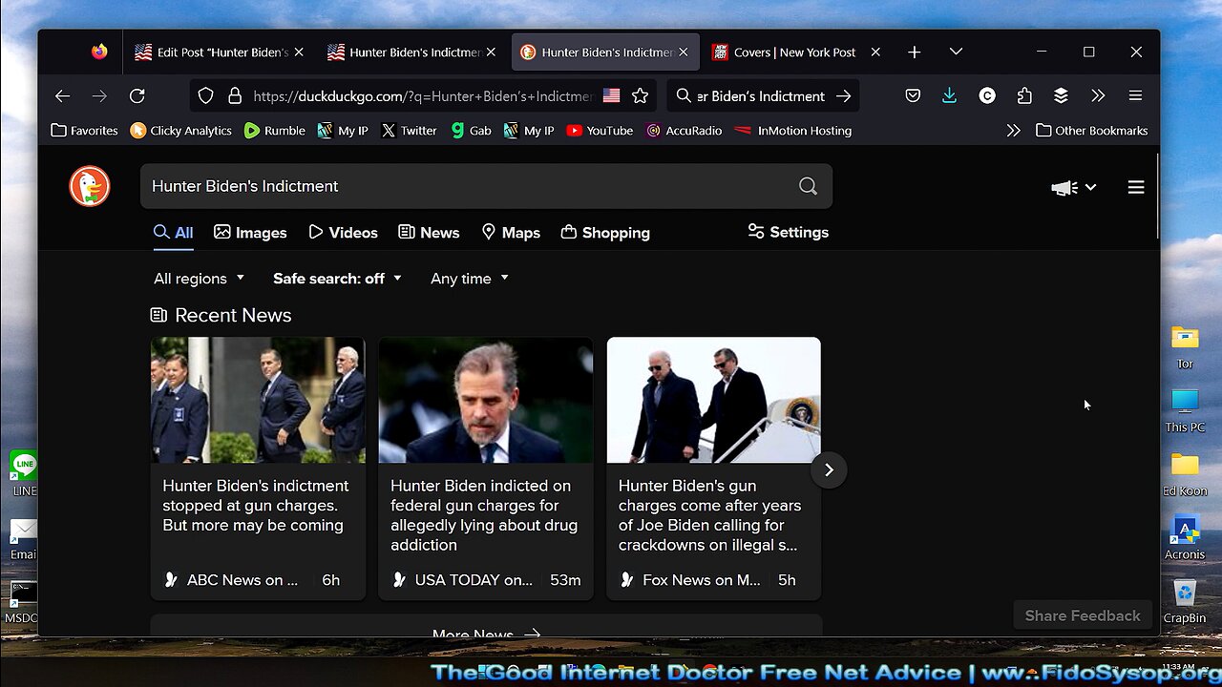
Task: Open DuckDuckGo side hamburger menu
Action: 1136,187
